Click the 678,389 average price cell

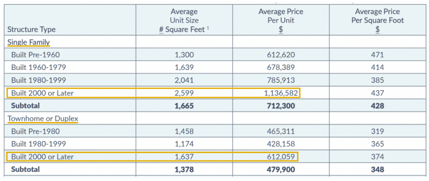pos(282,67)
